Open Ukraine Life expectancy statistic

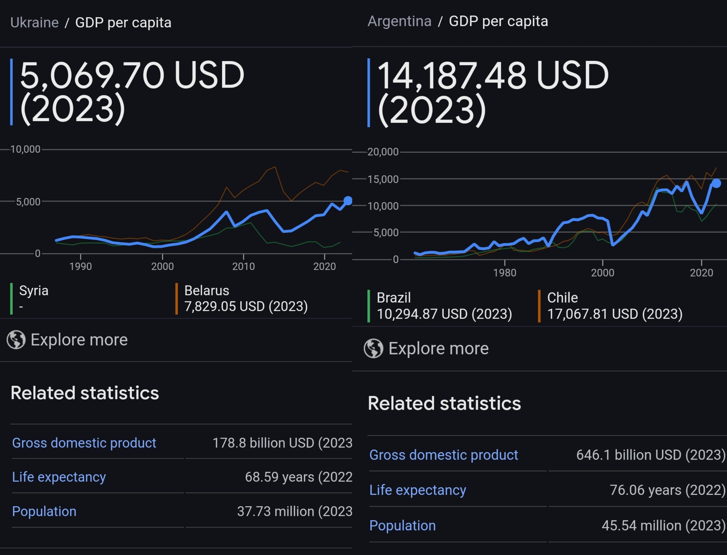pos(59,477)
